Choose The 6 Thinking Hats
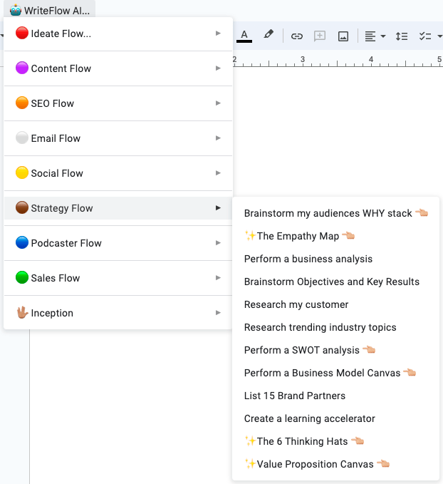This screenshot has width=443, height=484. coord(335,442)
